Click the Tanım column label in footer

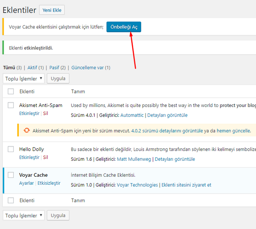pos(78,201)
